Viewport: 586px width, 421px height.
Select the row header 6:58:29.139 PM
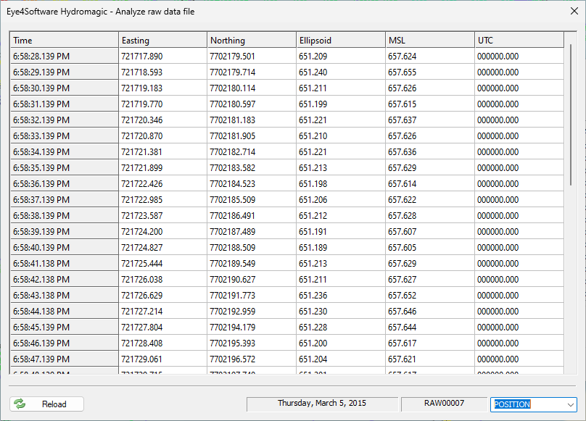65,72
